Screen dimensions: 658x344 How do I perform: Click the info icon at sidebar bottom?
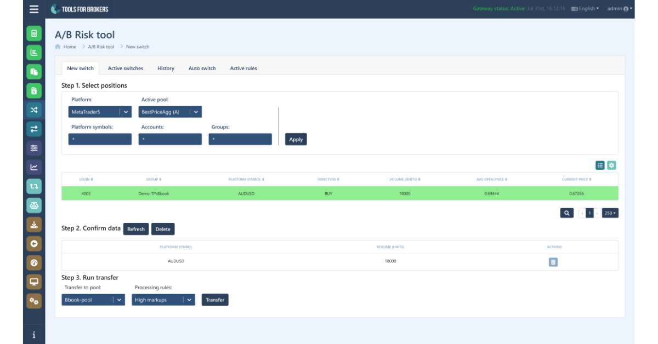(x=34, y=335)
